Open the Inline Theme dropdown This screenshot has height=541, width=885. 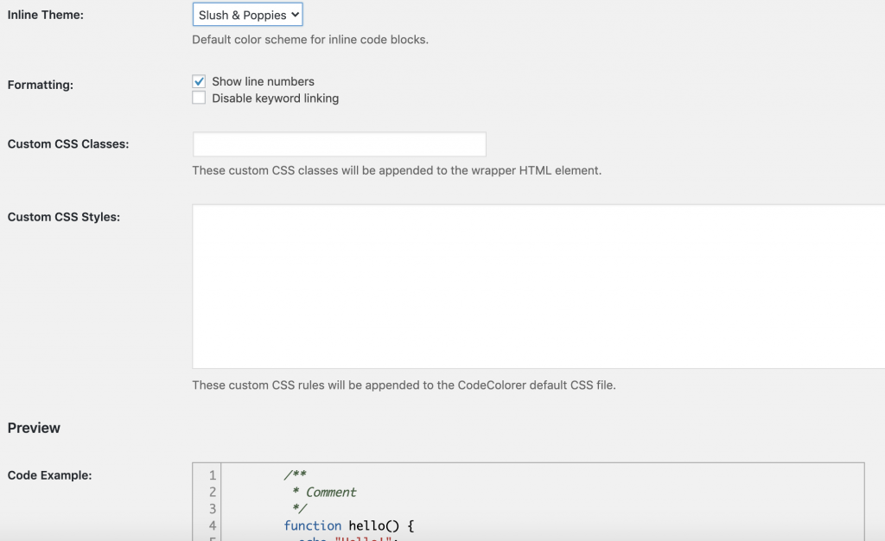(248, 16)
